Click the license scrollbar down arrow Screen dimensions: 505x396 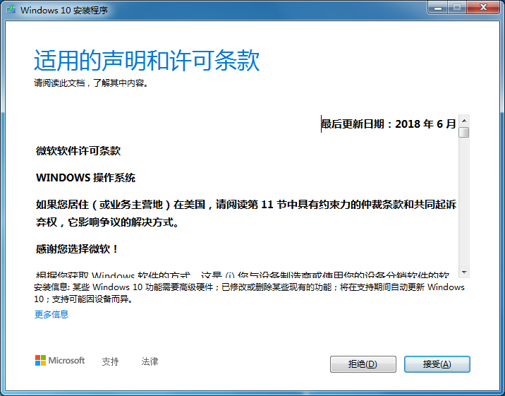464,272
